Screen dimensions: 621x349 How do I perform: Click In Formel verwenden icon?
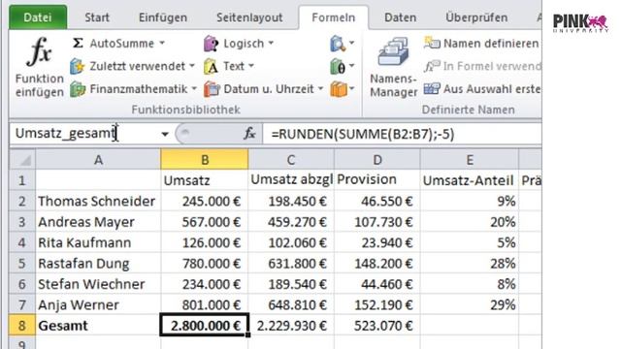coord(432,66)
